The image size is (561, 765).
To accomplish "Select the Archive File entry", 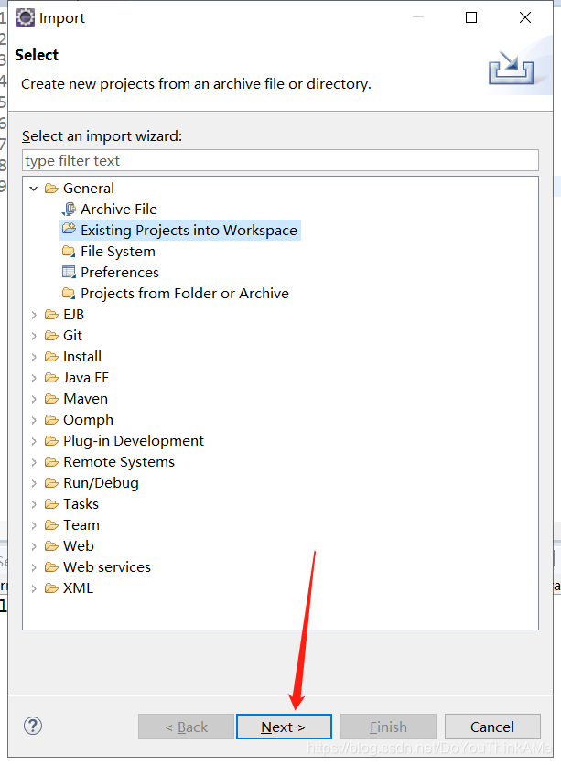I will [119, 210].
